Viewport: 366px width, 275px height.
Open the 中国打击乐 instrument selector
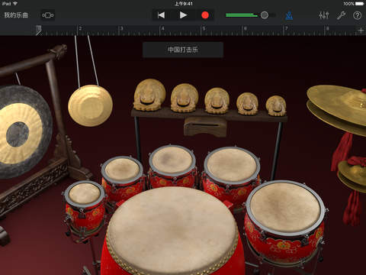click(x=183, y=50)
